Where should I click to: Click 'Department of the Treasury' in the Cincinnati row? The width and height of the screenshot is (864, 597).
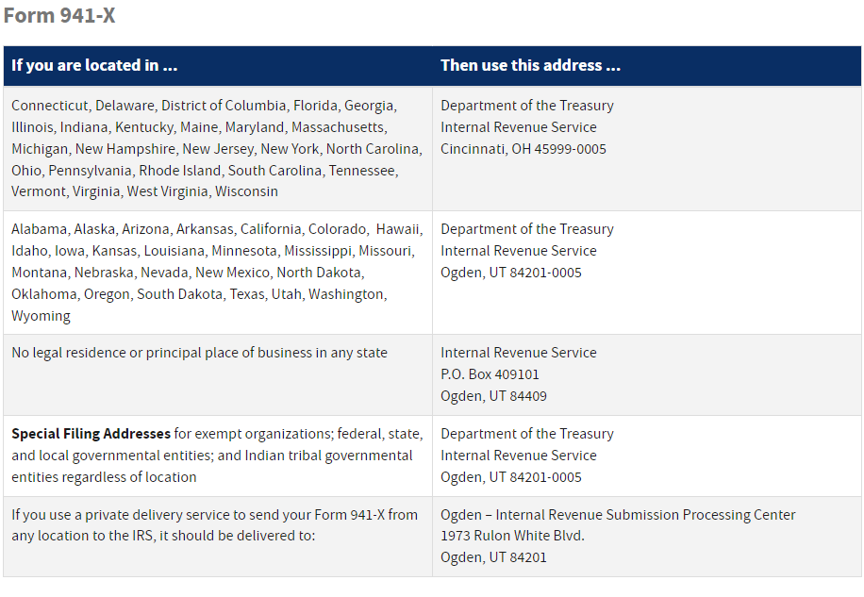tap(526, 106)
